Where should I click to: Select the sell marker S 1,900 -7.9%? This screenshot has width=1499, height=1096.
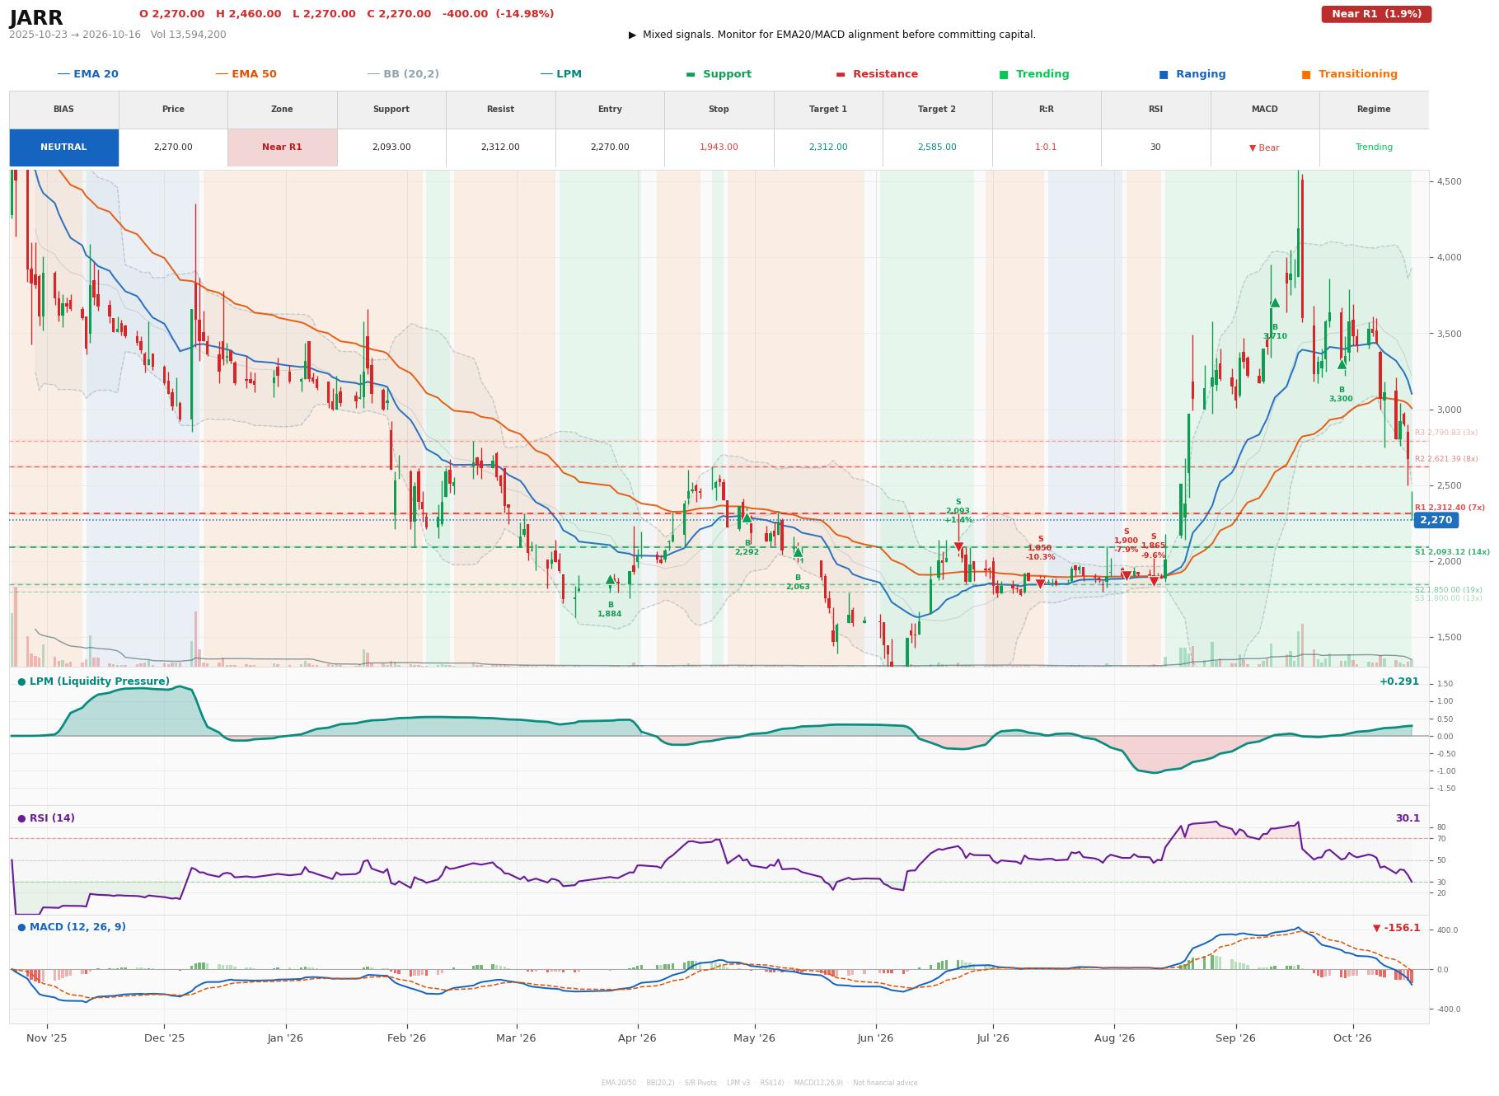[1127, 576]
